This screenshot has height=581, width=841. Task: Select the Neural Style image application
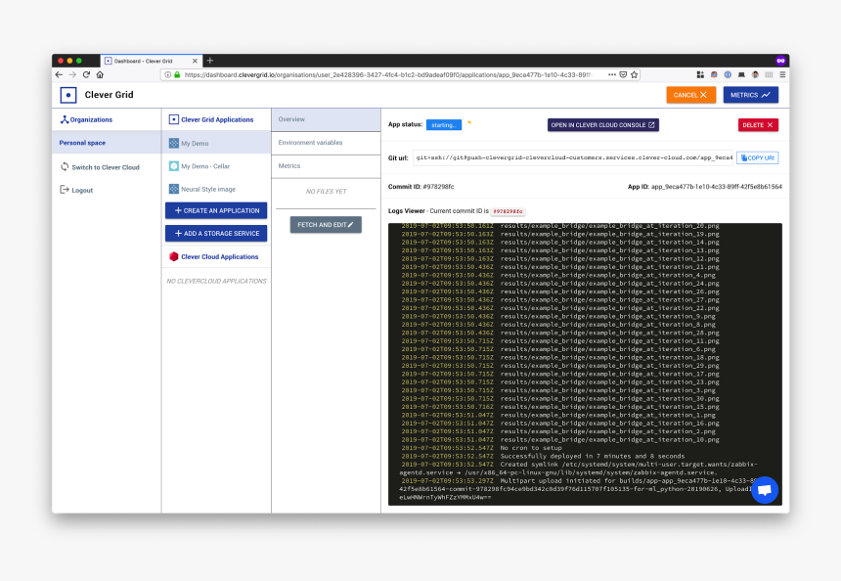click(x=216, y=189)
